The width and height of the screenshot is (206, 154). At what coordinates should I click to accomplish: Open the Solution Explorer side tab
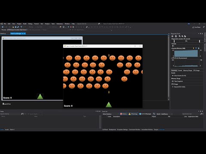coord(205,38)
